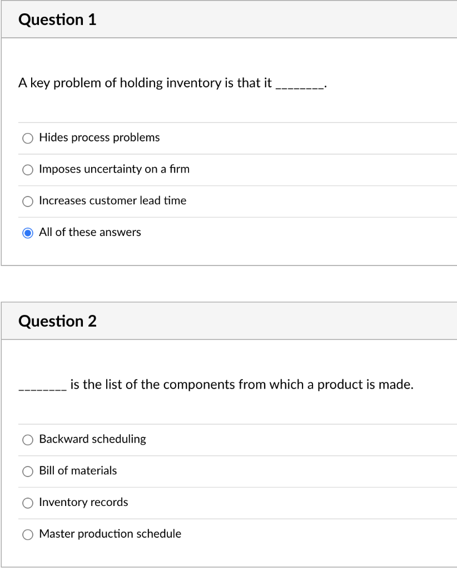
Task: Click the 'Increases customer lead time' label
Action: 112,200
